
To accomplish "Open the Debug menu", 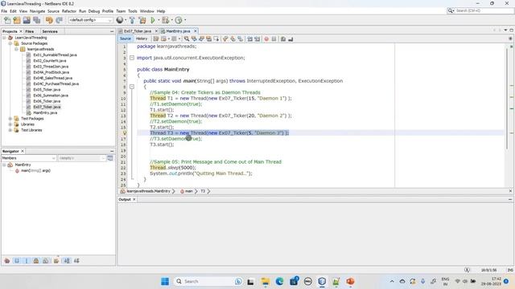I will pyautogui.click(x=94, y=11).
